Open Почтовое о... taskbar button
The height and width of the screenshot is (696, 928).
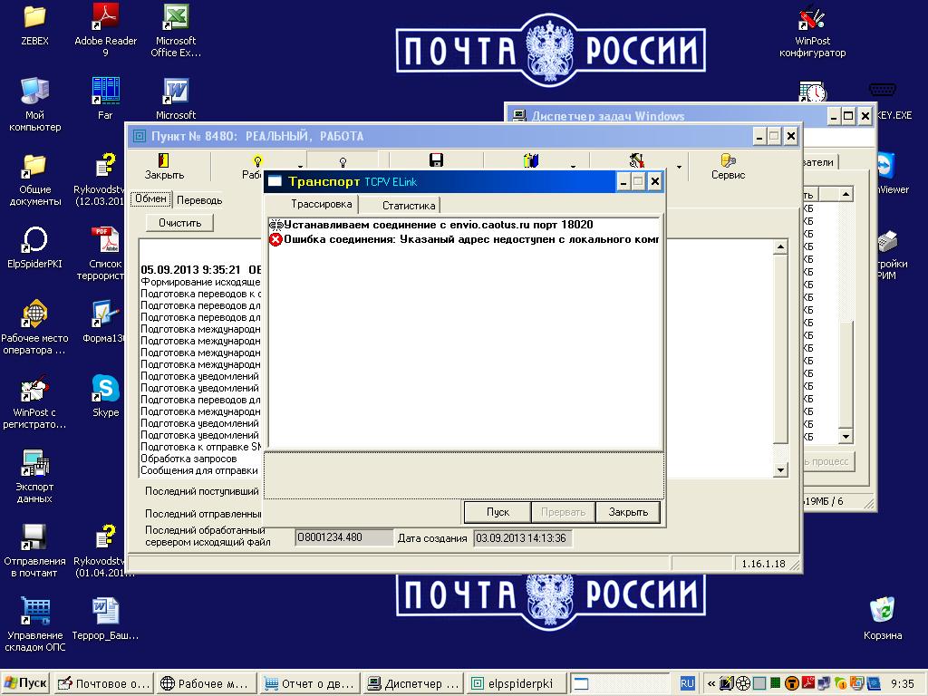tap(103, 683)
